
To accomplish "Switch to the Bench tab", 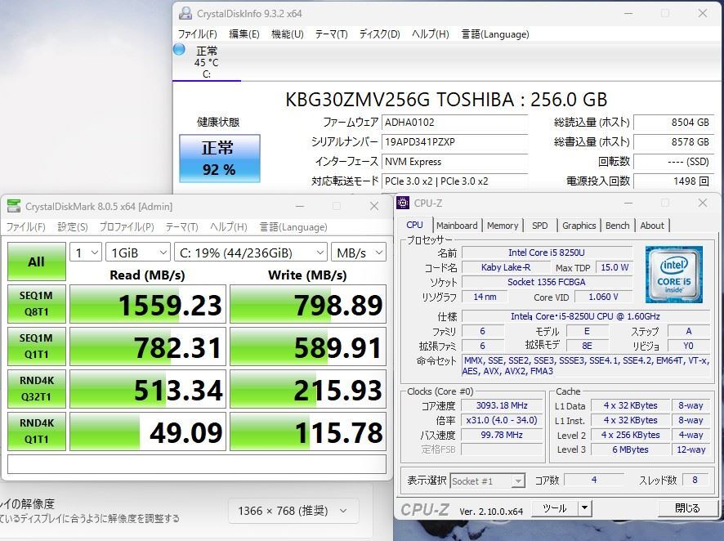I will [617, 226].
